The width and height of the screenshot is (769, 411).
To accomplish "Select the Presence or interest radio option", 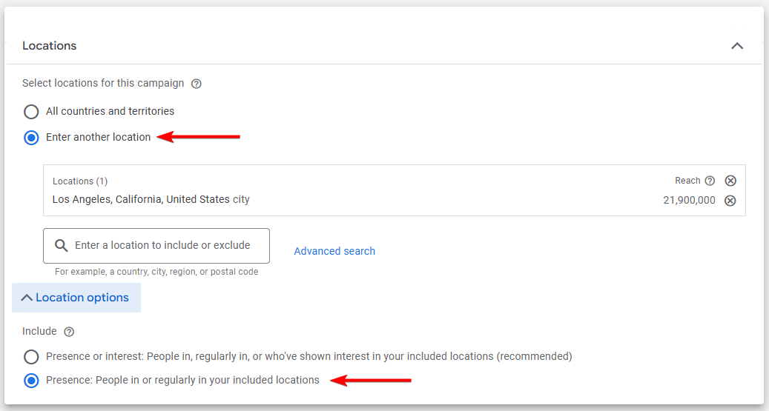I will point(31,357).
